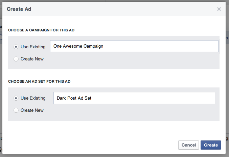Close the Create Ad dialog with X
This screenshot has height=157, width=229.
pos(219,9)
